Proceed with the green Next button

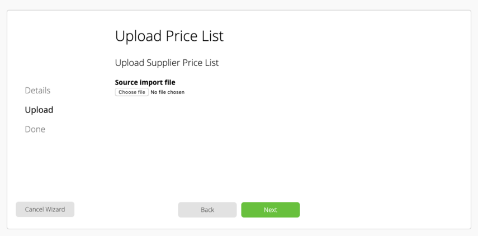271,210
